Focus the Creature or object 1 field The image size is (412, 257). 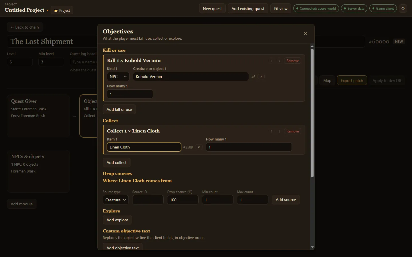pyautogui.click(x=191, y=77)
